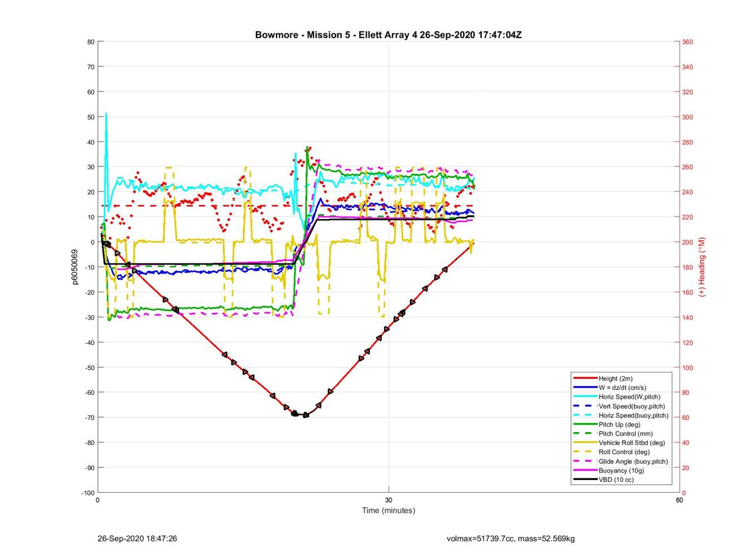This screenshot has height=554, width=751.
Task: Select legend entry 'Glide Angle (buoy,pitch)'
Action: click(x=633, y=461)
